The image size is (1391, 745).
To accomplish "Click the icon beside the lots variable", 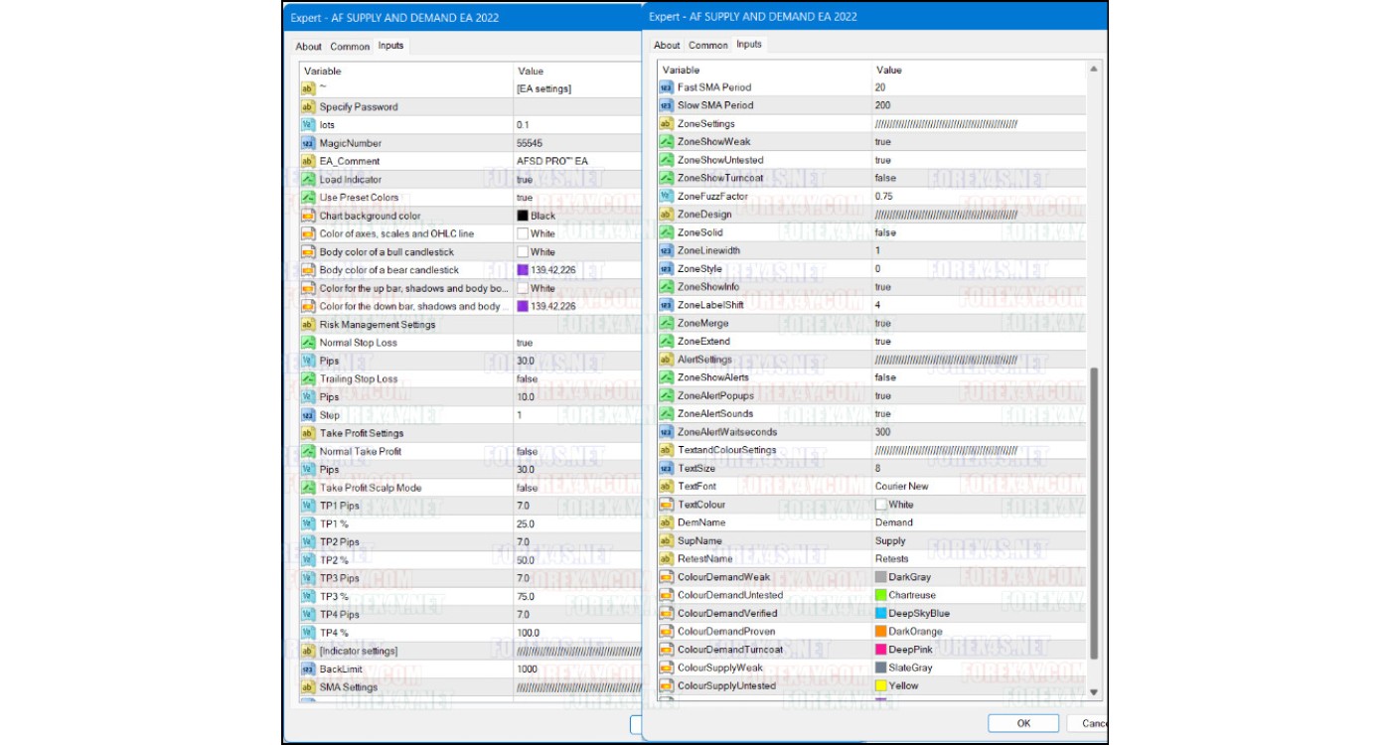I will pyautogui.click(x=308, y=125).
